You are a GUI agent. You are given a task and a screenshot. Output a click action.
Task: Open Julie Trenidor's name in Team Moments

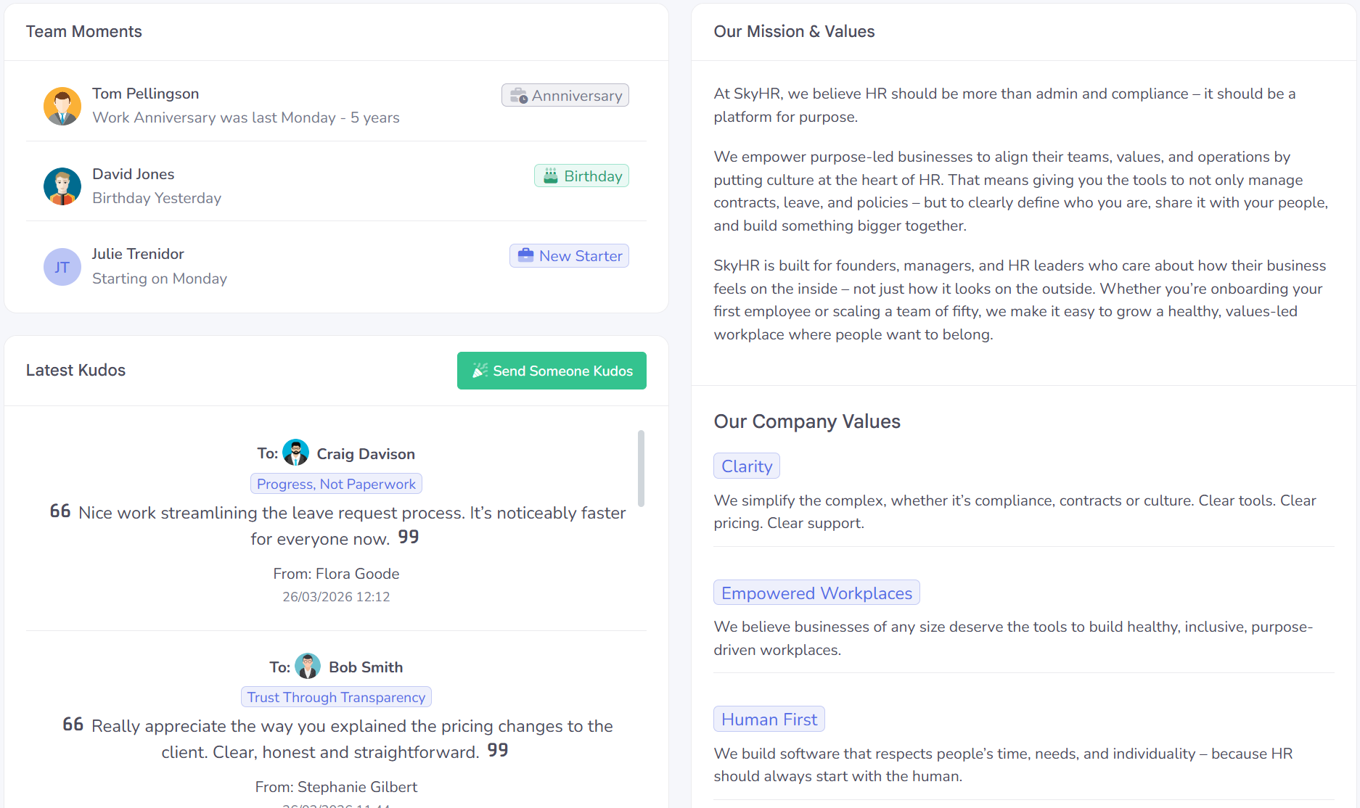tap(138, 254)
